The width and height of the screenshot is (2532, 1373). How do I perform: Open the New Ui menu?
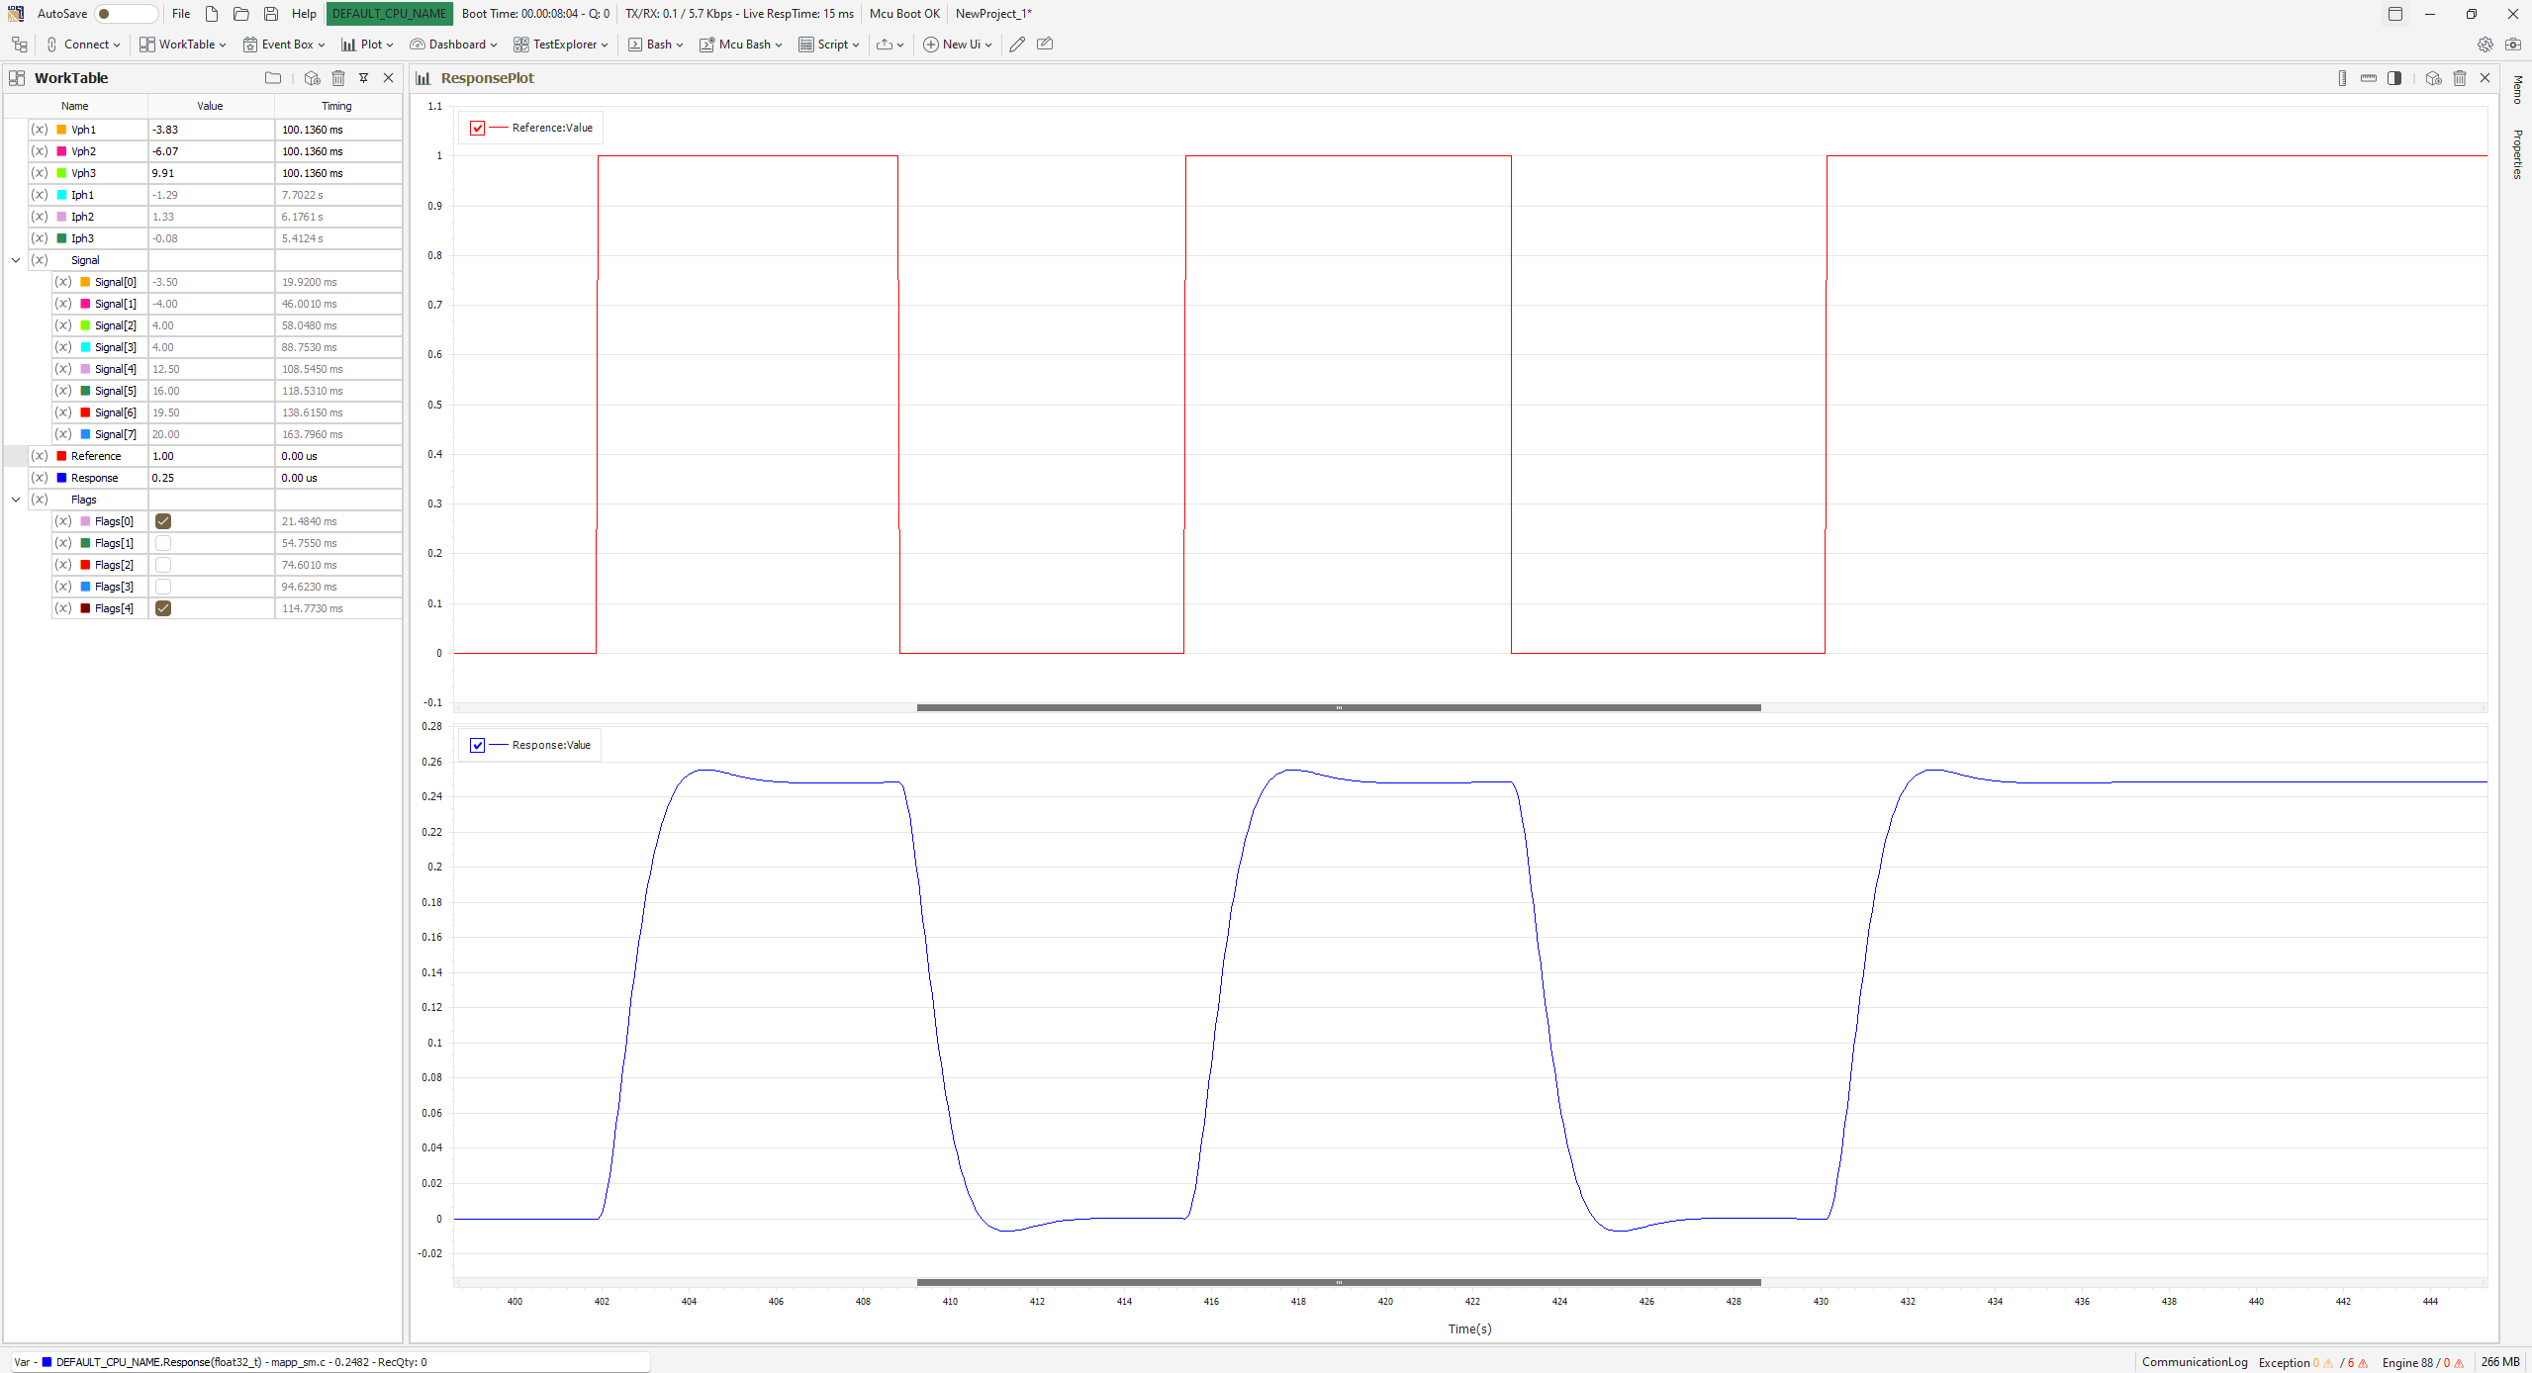tap(958, 45)
